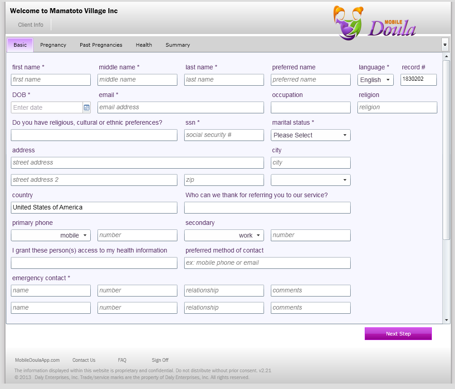Focus the first emergency contact name field
The image size is (455, 389).
(x=51, y=291)
